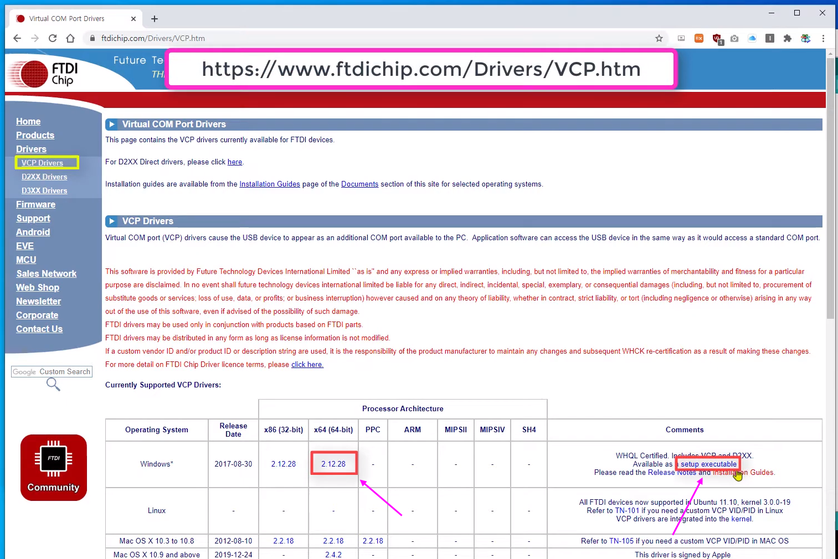The image size is (838, 559).
Task: Open Drivers in the sidebar
Action: click(x=31, y=149)
